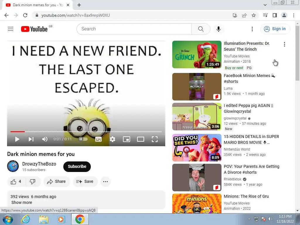Open Peppa pig AGAIN video thumbnail
Viewport: 300px width, 225px height.
197,117
